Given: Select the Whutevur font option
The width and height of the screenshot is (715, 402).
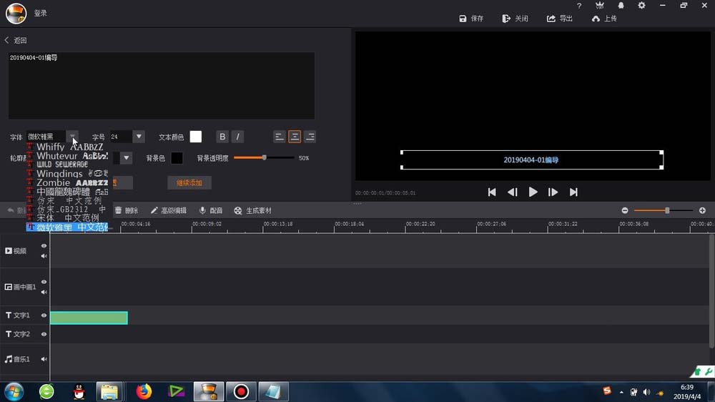Looking at the screenshot, I should coord(67,156).
